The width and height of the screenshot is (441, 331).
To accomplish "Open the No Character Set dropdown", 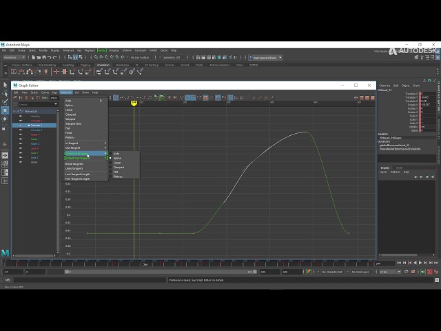I will point(331,272).
